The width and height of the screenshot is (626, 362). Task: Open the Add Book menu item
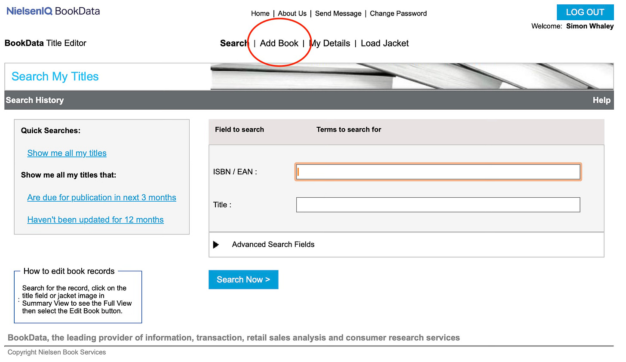(x=279, y=43)
